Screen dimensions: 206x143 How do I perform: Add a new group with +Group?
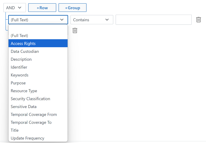73,8
